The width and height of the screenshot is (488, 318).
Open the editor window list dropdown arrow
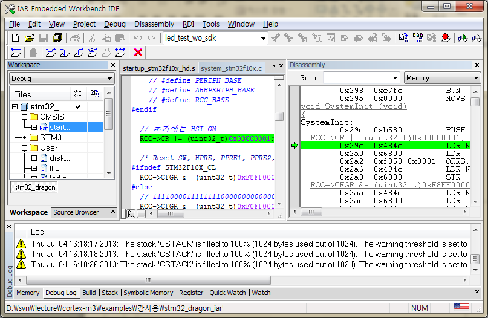pos(274,66)
